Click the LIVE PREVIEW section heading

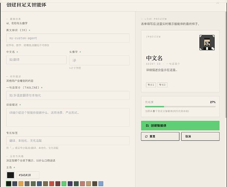156,19
